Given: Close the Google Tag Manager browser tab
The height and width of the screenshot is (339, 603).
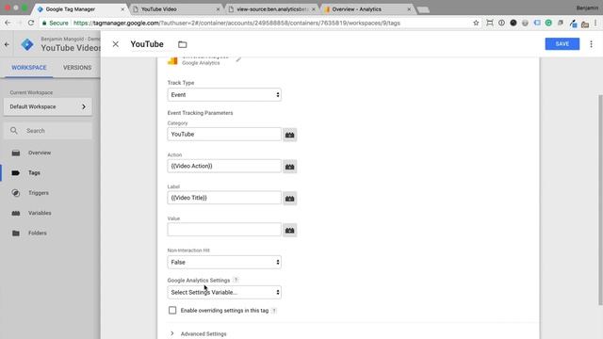Looking at the screenshot, I should [x=122, y=9].
